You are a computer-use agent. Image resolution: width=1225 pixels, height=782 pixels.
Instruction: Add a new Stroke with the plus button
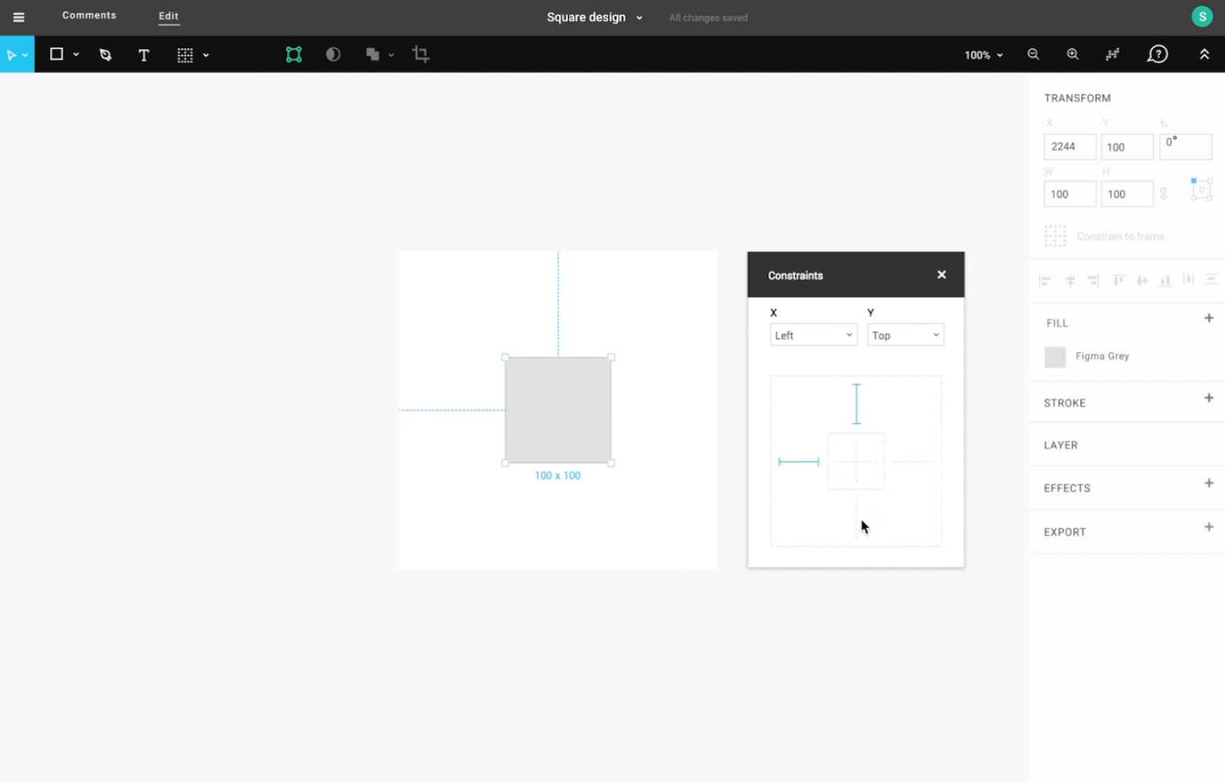click(1208, 397)
